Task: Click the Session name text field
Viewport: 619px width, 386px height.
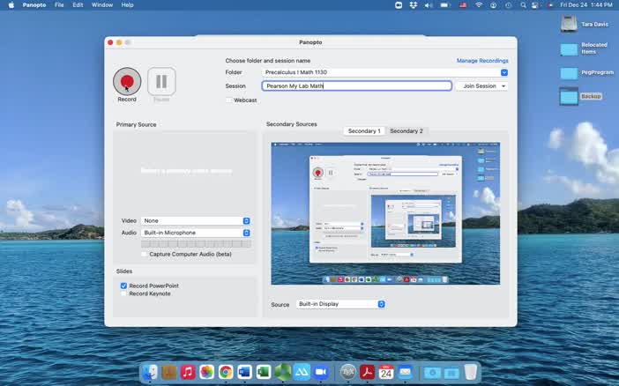Action: click(x=356, y=86)
